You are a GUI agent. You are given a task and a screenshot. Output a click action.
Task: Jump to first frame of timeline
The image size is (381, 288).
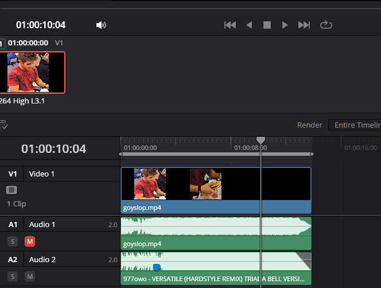pos(230,25)
